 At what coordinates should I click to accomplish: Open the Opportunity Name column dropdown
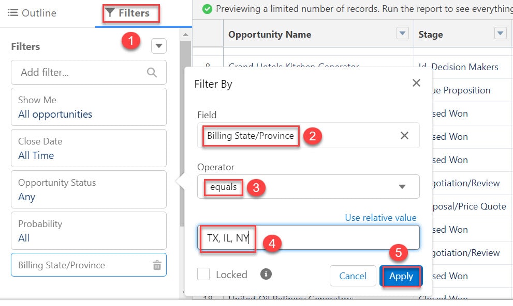pyautogui.click(x=402, y=34)
